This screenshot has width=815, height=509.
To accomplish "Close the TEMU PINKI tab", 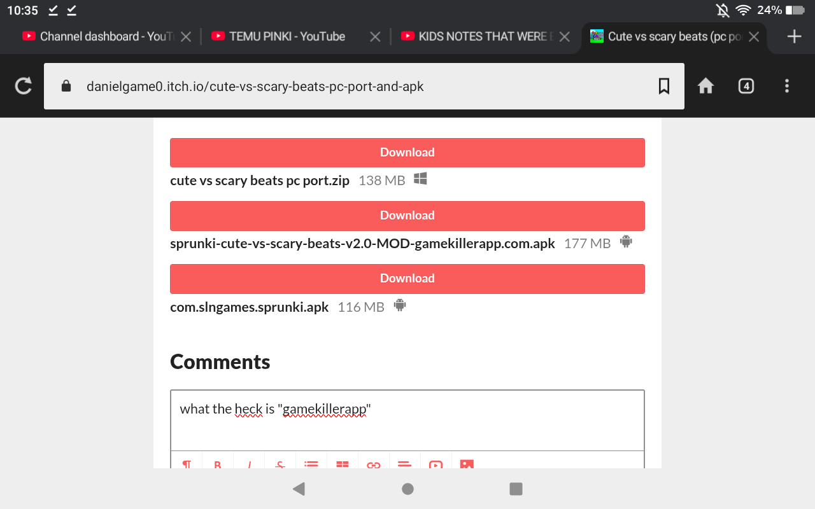I will 376,37.
